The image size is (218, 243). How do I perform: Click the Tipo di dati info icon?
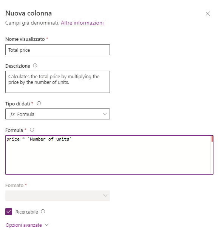pos(39,103)
